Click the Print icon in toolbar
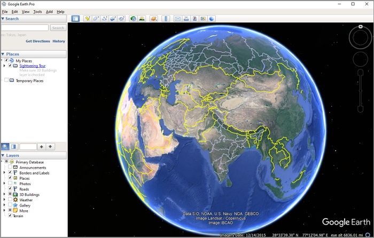The image size is (374, 238). coord(186,19)
